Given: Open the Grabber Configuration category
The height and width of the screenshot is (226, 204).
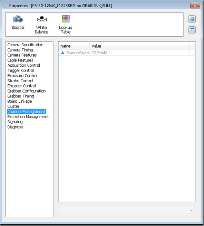Looking at the screenshot, I should (x=27, y=91).
